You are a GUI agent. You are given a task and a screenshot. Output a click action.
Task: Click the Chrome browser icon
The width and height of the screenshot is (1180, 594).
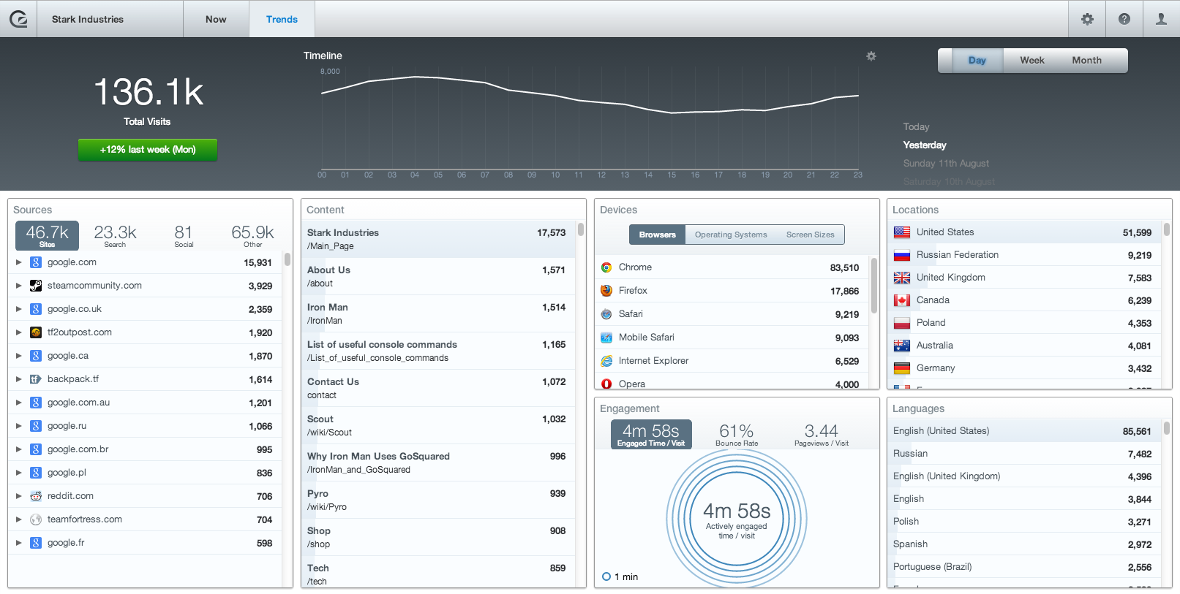(x=606, y=267)
